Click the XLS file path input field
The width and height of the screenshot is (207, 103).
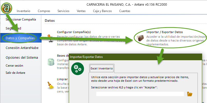(140, 94)
